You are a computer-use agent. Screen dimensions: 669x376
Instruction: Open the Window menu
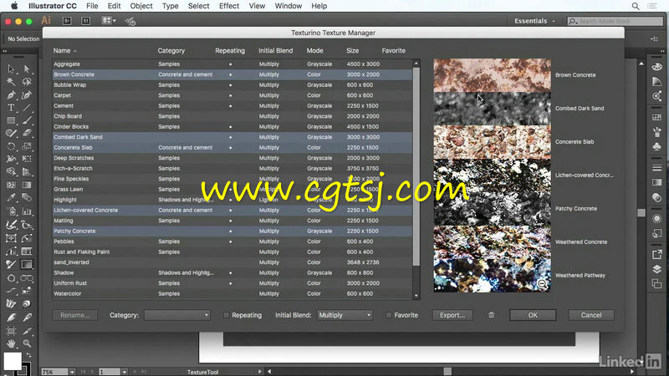pos(288,6)
